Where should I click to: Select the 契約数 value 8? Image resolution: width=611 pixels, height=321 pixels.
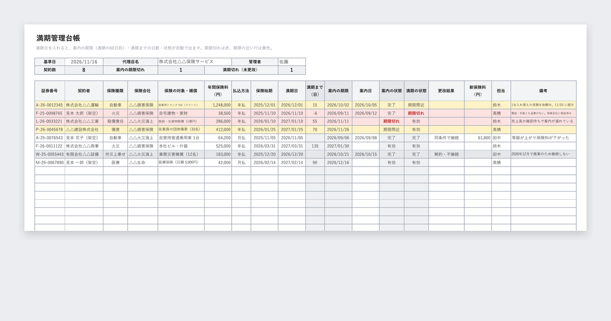[84, 70]
